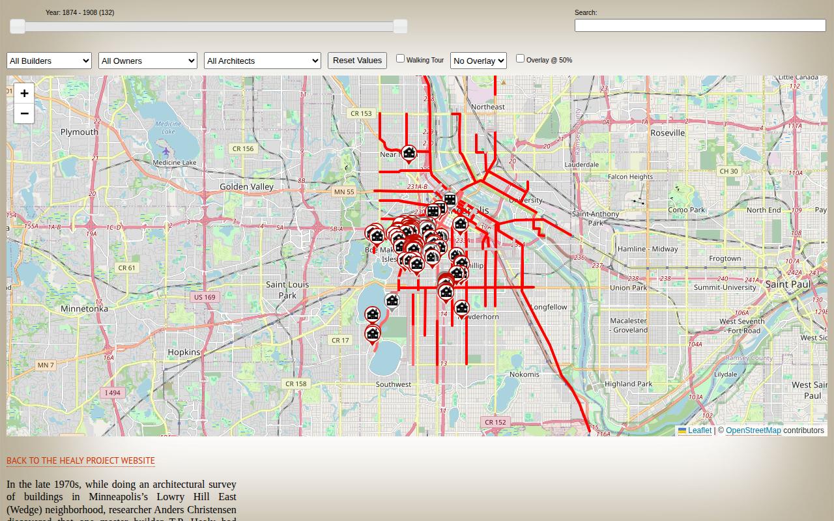Toggle the Overlay @ 50% checkbox
The width and height of the screenshot is (834, 521).
[520, 59]
